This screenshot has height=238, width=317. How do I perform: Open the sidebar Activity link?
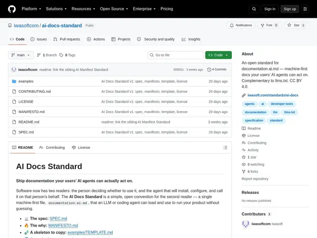coord(250,150)
